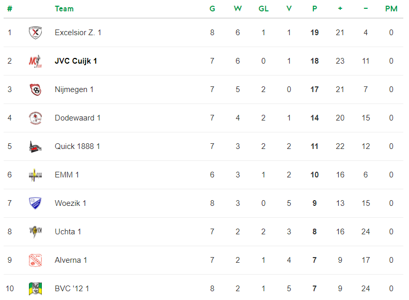Click the Woezik 1 blue shield logo
Screen dimensions: 409x300
35,203
